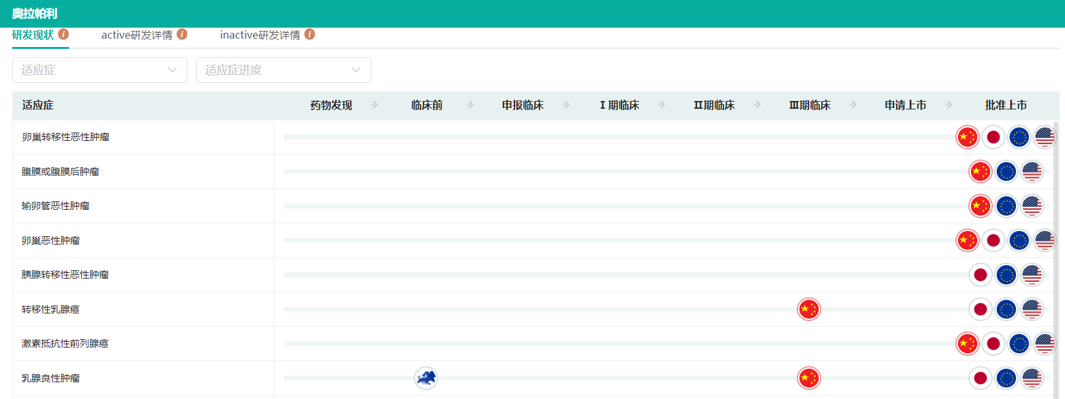Click EU flag in 卵巢转移性恶性肿瘤 row
The width and height of the screenshot is (1065, 399).
1019,137
